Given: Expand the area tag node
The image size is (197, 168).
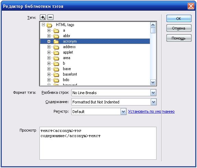Looking at the screenshot, I should [x=49, y=58].
